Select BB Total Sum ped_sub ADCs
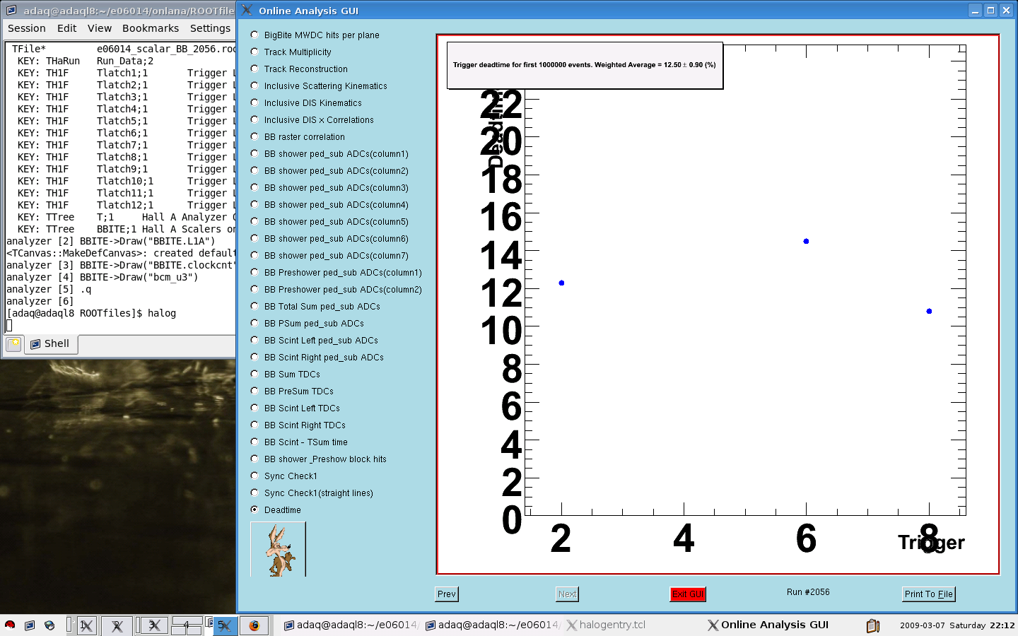The height and width of the screenshot is (636, 1018). pos(315,306)
